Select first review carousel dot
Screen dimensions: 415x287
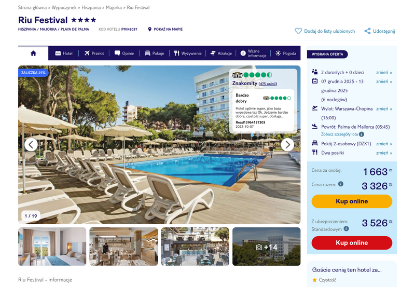tap(252, 135)
